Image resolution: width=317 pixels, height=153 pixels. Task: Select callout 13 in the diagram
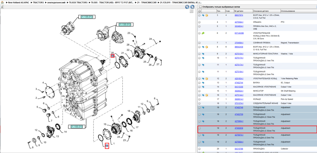click(x=58, y=137)
